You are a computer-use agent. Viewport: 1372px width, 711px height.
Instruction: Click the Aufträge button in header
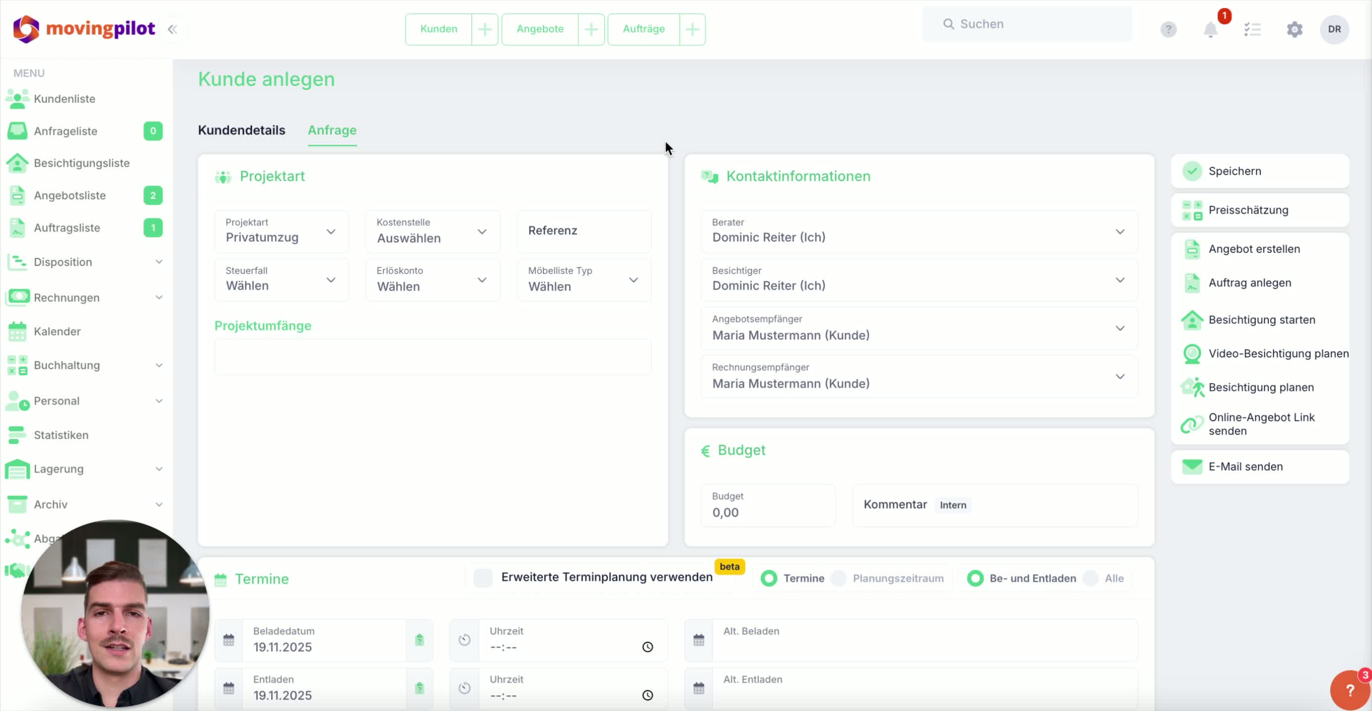pyautogui.click(x=644, y=29)
